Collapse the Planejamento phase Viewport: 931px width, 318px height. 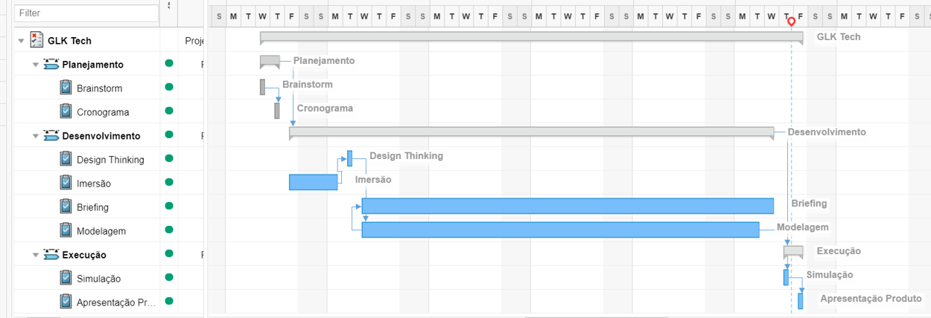(36, 65)
